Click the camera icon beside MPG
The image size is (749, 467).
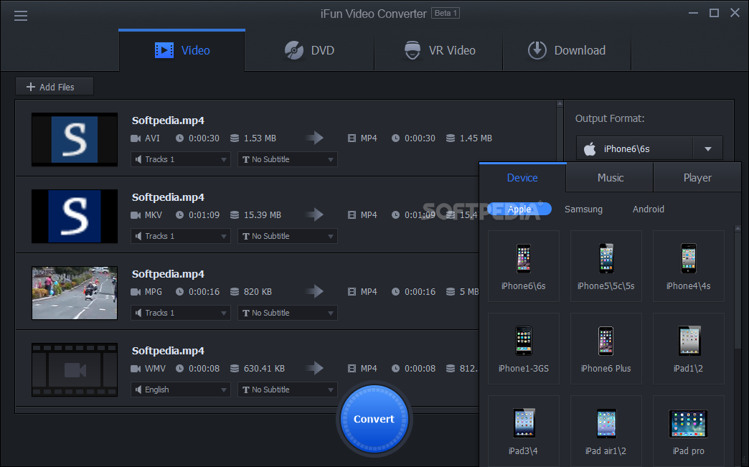pos(136,291)
